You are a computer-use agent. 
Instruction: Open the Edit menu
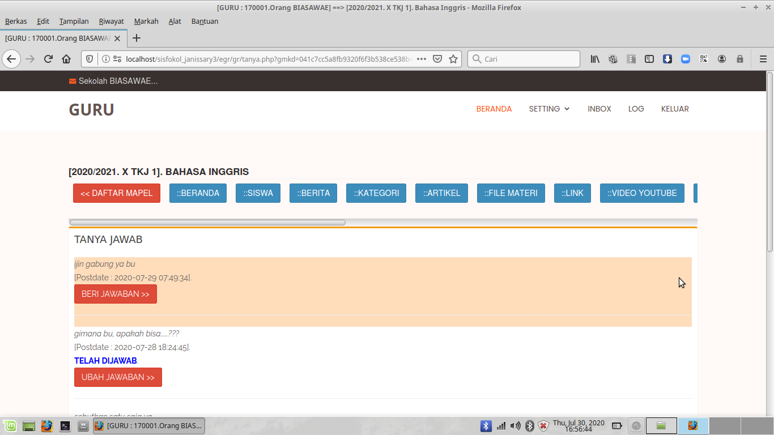tap(43, 21)
